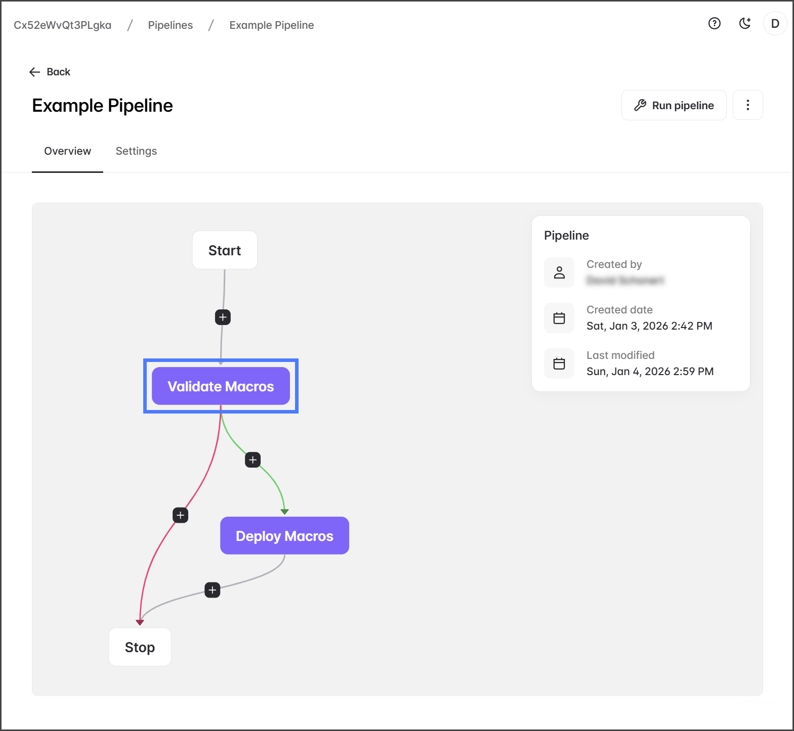This screenshot has height=731, width=794.
Task: Toggle dark mode with the moon icon
Action: (x=744, y=24)
